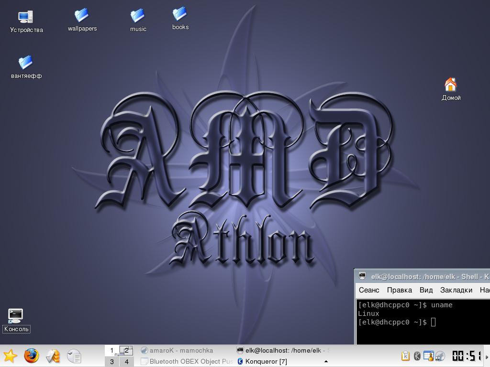Switch to virtual desktop 4
490x367 pixels.
(126, 362)
